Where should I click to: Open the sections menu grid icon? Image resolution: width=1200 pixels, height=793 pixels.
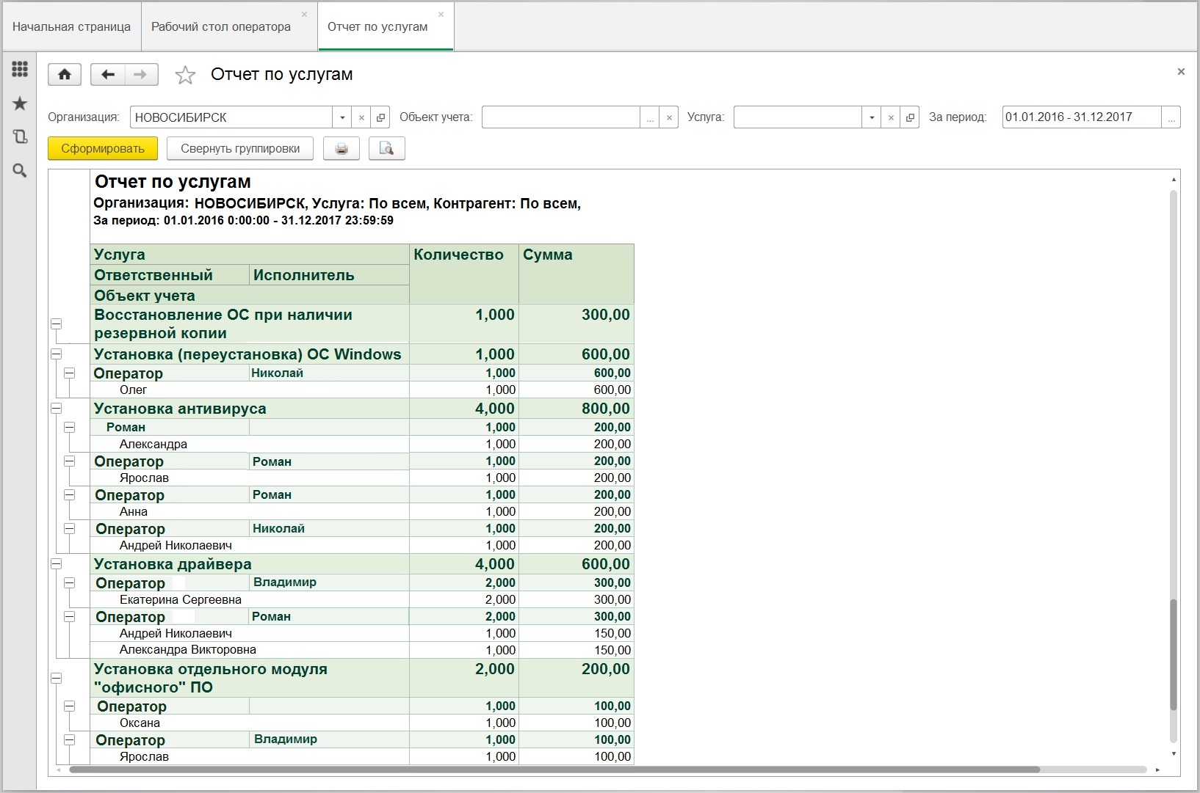coord(20,69)
